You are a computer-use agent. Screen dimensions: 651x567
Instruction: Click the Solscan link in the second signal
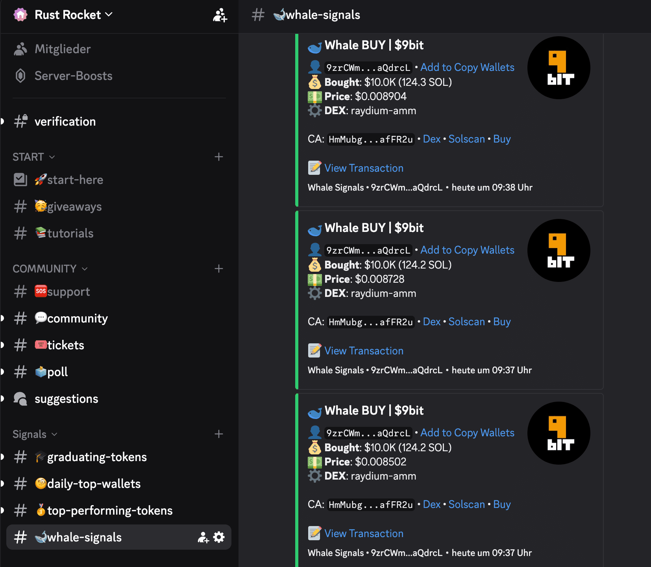(466, 322)
